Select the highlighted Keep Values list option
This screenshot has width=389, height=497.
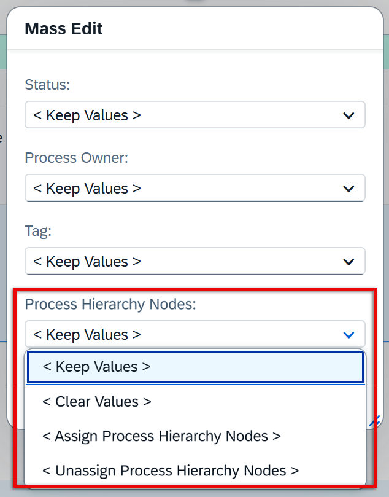[195, 367]
